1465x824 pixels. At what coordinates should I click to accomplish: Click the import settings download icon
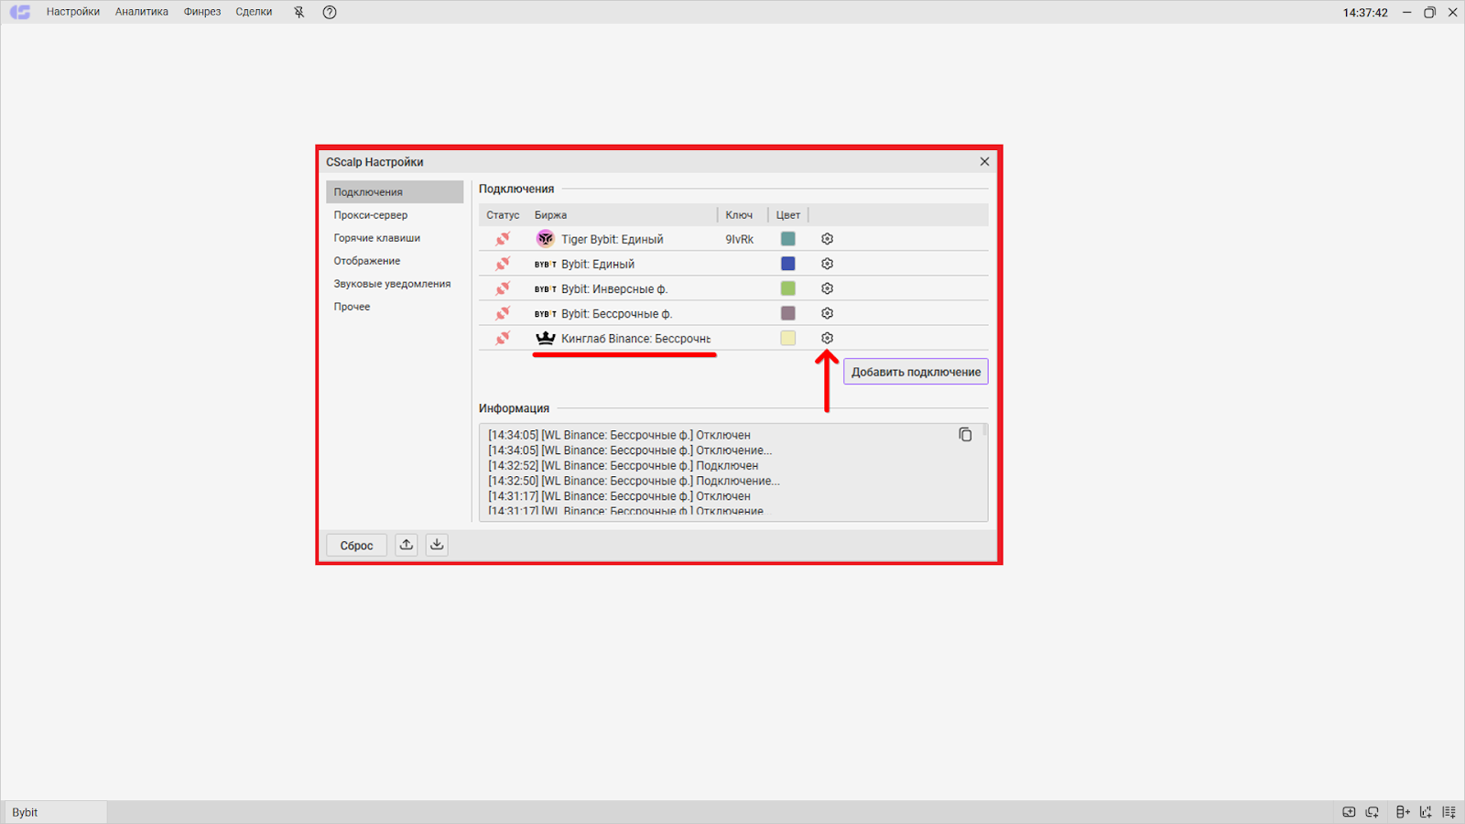click(437, 545)
